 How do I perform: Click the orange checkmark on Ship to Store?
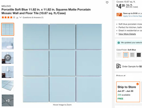click(137, 84)
